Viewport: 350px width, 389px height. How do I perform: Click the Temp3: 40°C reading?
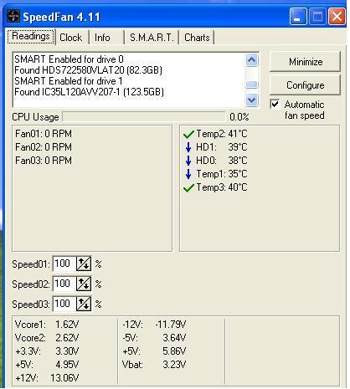(222, 187)
